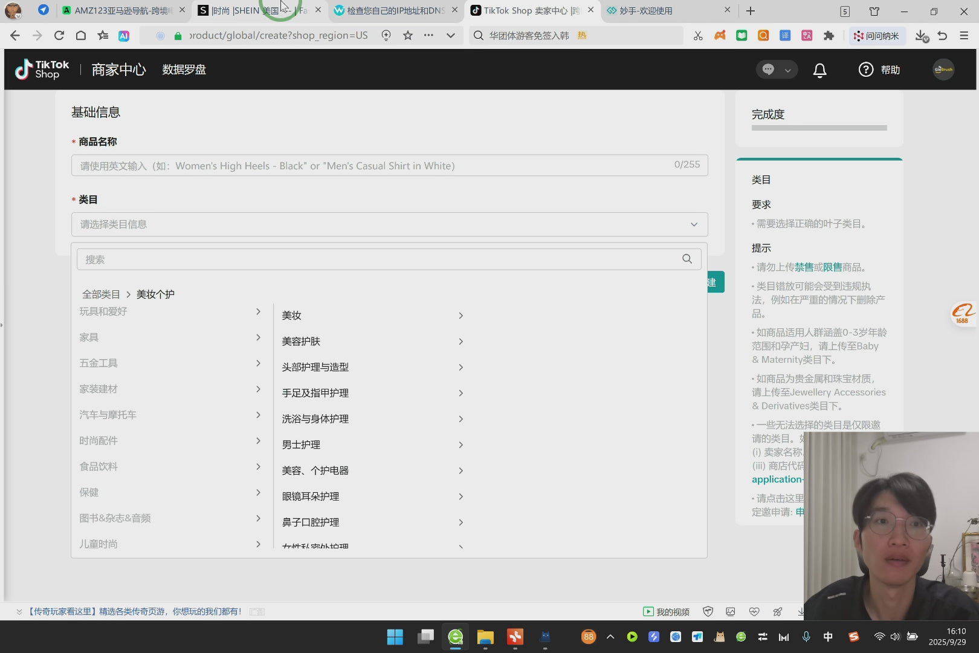Click the 全部类目 breadcrumb link
The width and height of the screenshot is (979, 653).
tap(101, 294)
